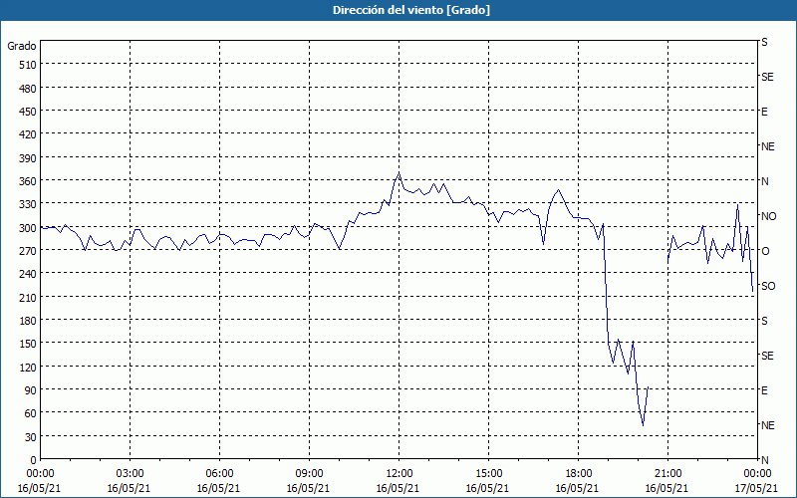The image size is (797, 498).
Task: Click the 'SO' compass label on right axis
Action: coord(768,286)
